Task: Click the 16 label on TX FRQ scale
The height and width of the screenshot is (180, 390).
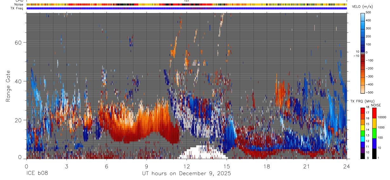Action: pyautogui.click(x=368, y=118)
